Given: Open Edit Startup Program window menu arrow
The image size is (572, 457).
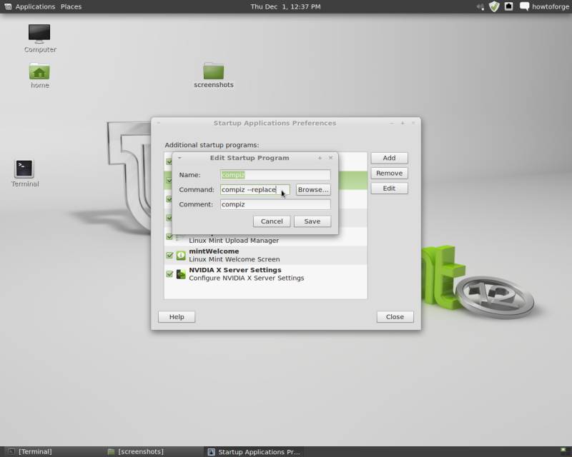Looking at the screenshot, I should [x=179, y=158].
